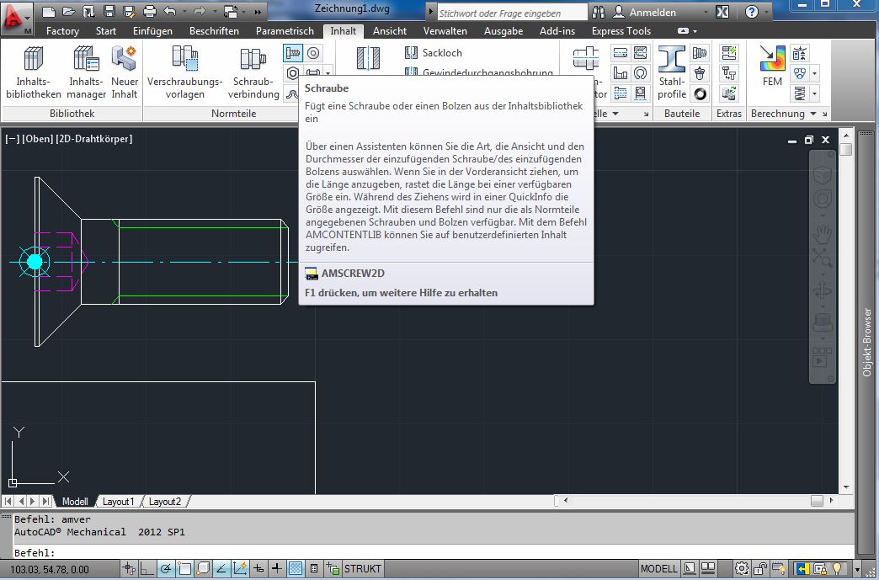Switch to the Layout1 tab
The width and height of the screenshot is (879, 580).
118,502
